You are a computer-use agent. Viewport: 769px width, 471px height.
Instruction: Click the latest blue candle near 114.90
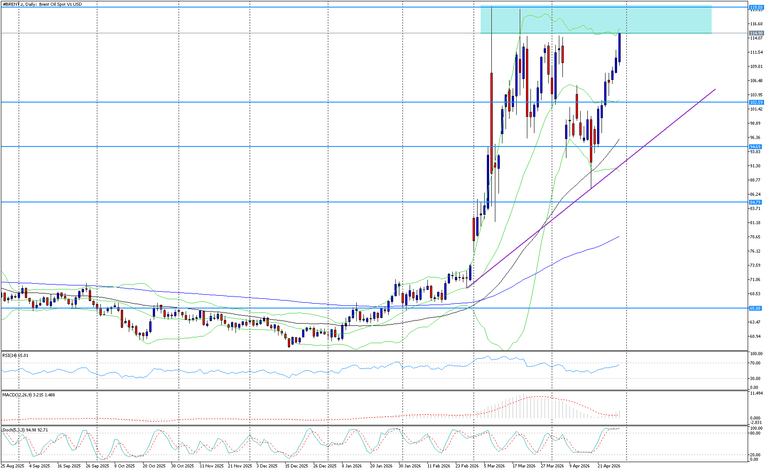pos(619,48)
